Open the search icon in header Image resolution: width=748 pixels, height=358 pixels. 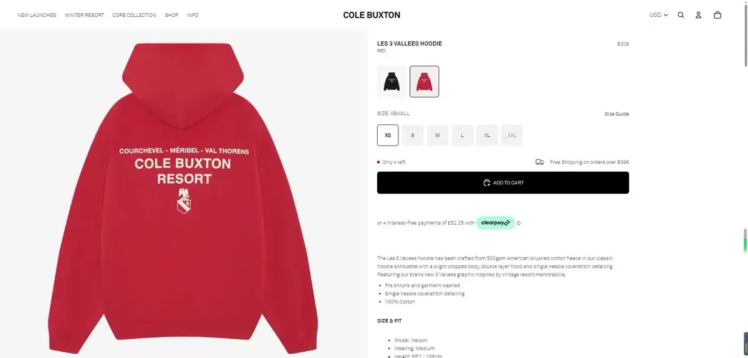681,15
